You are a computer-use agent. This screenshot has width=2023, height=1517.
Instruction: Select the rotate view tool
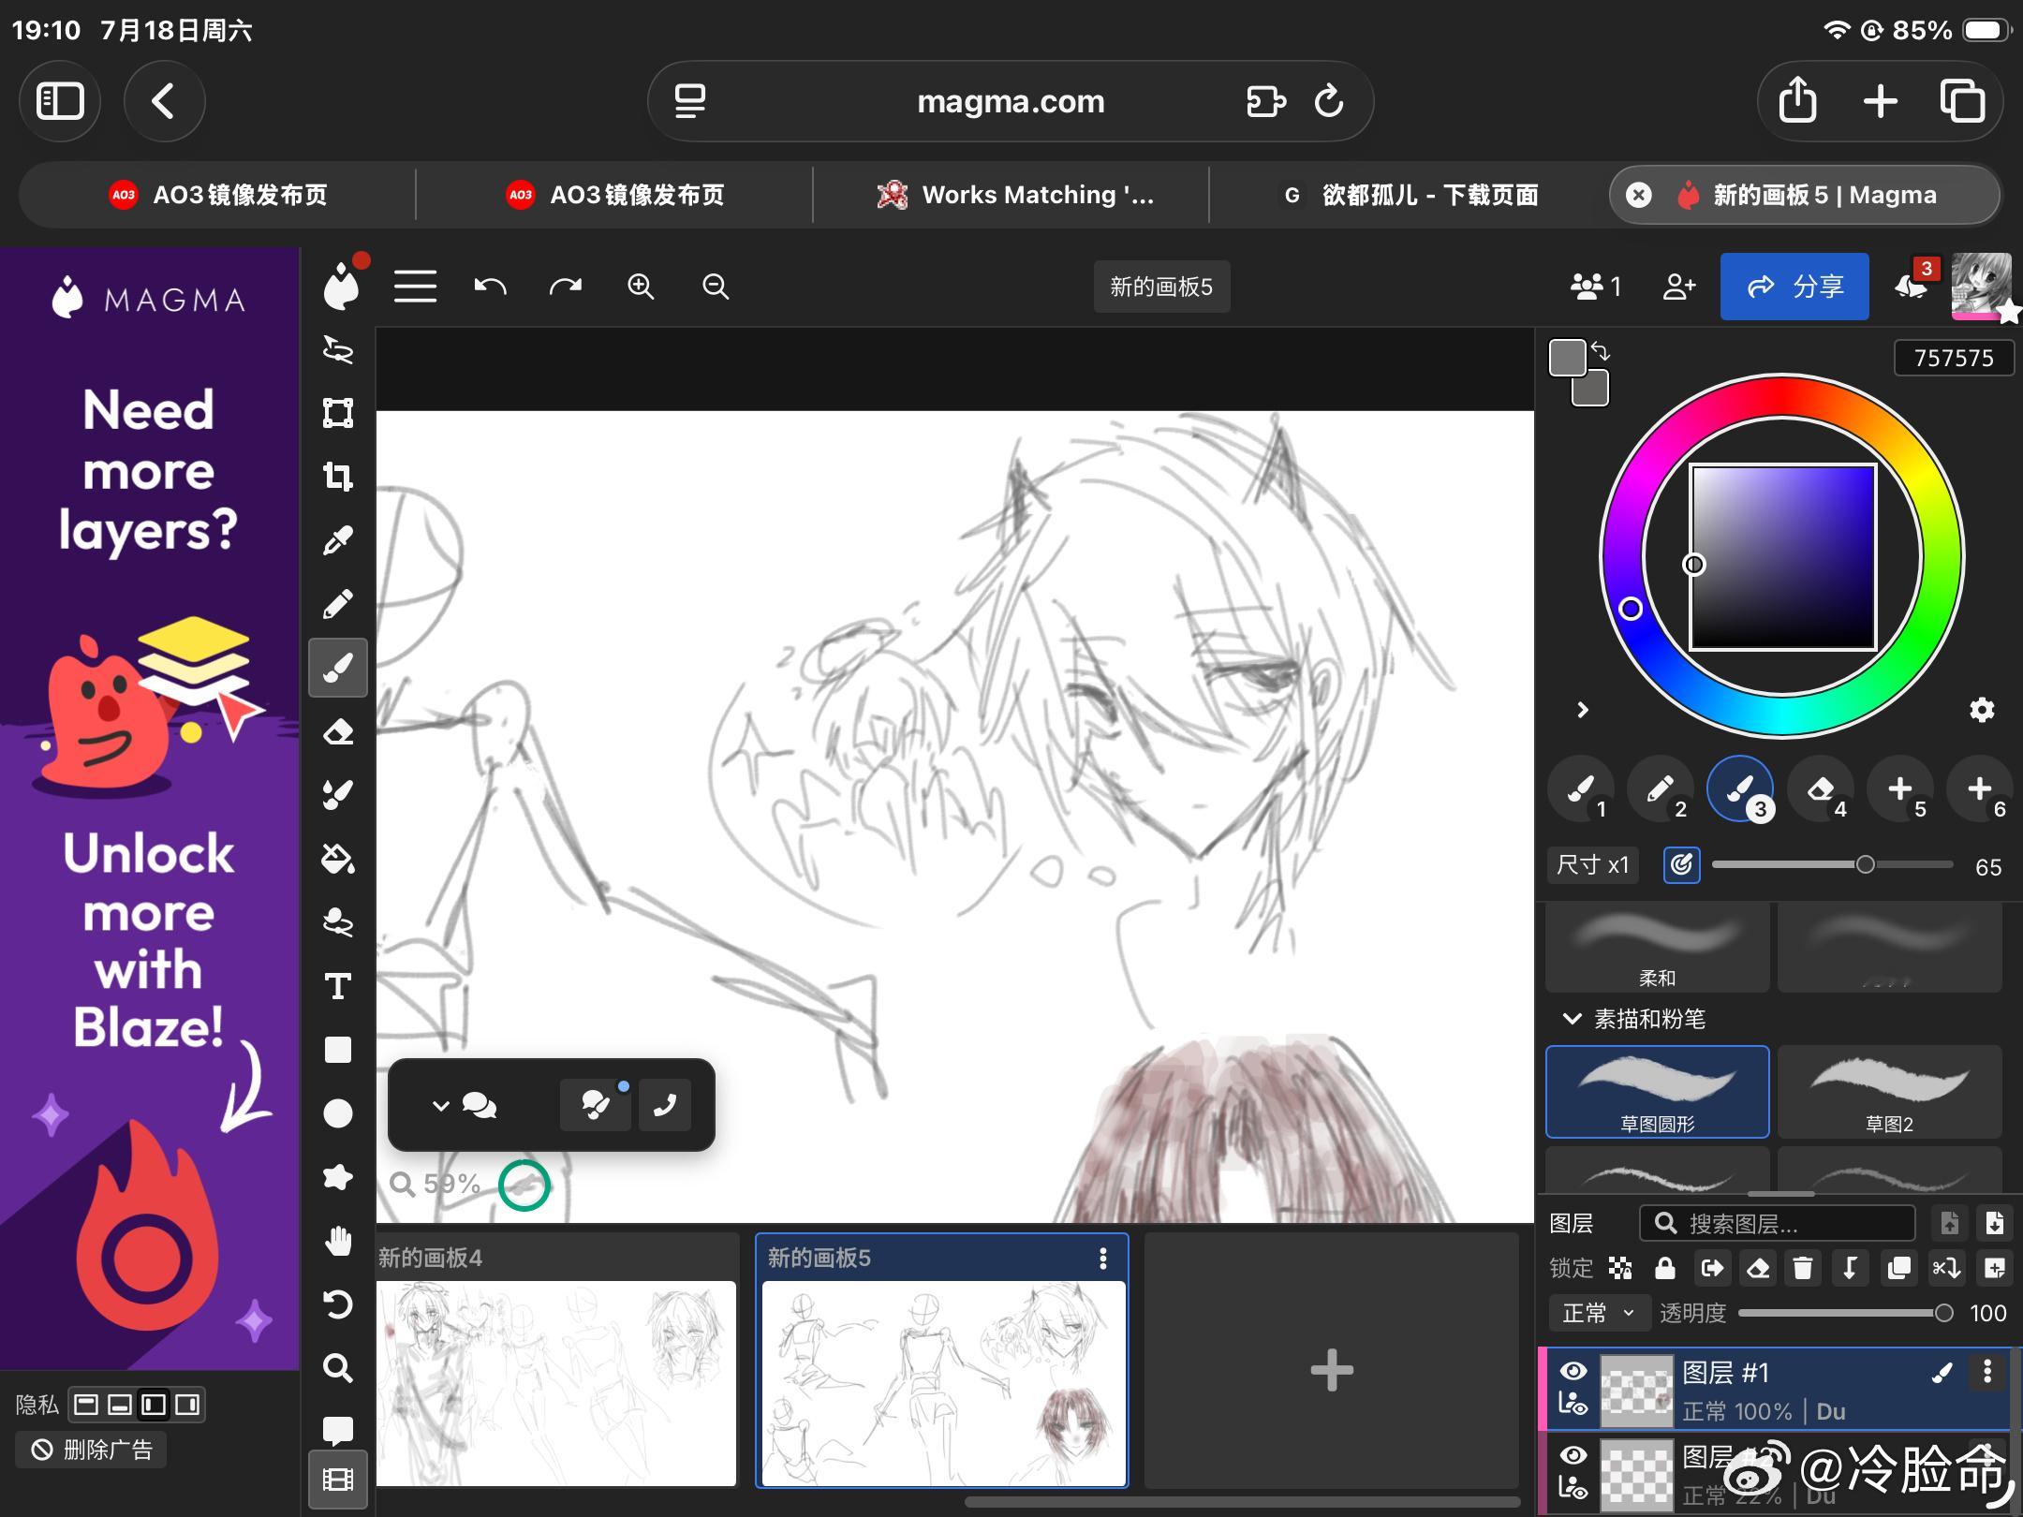(x=338, y=1304)
